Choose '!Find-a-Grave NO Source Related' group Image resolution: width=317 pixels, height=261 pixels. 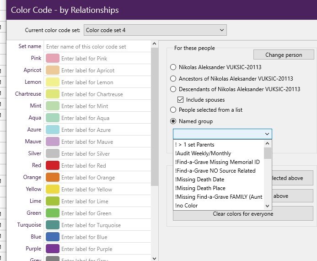tap(219, 171)
